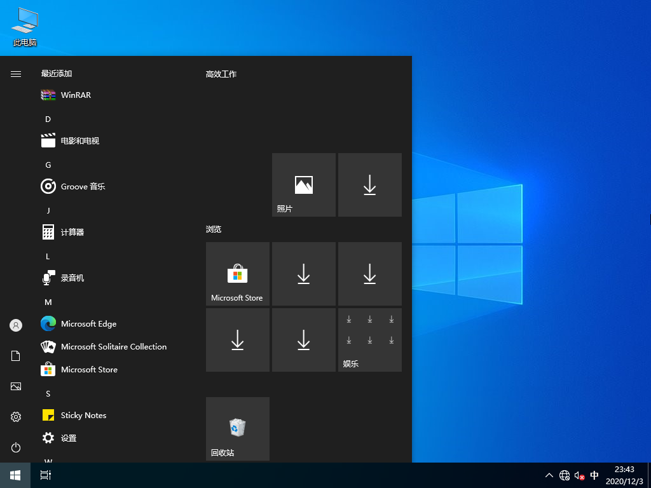The image size is (651, 488).
Task: Click the 照片 Photos tile
Action: (x=304, y=185)
